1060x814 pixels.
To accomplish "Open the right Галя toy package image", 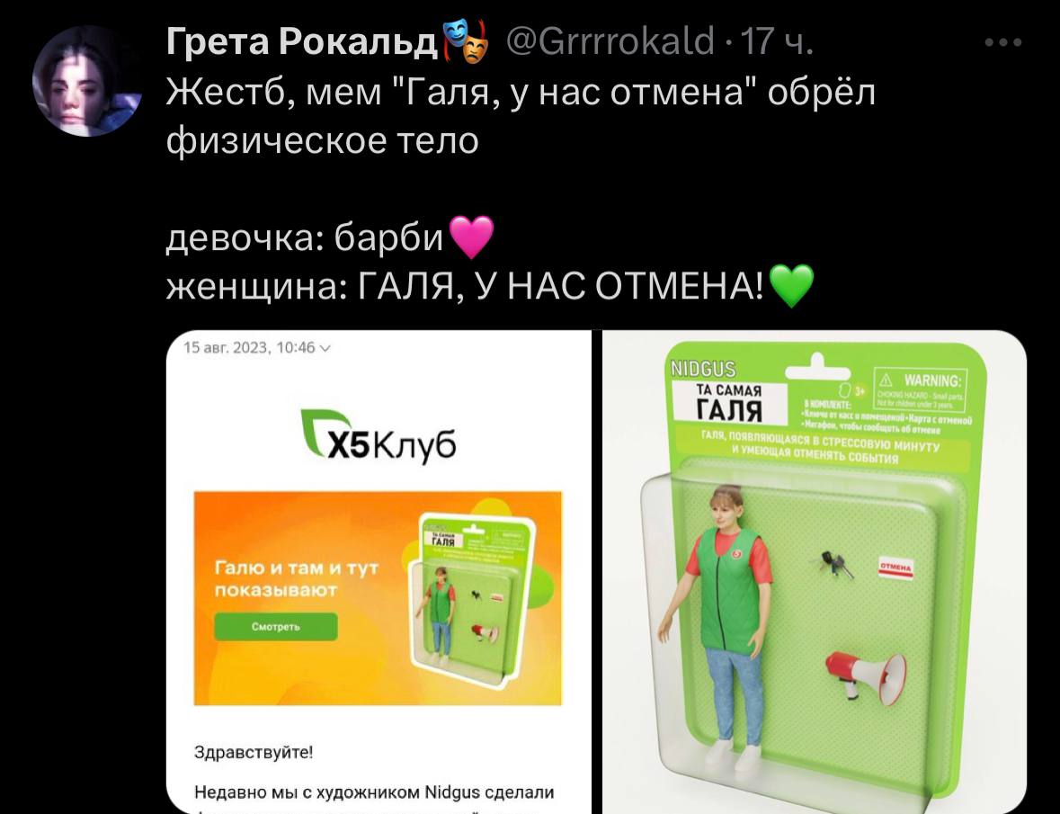I will coord(815,572).
